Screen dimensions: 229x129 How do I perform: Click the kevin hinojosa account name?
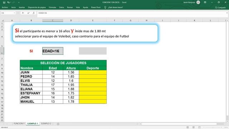(x=189, y=3)
